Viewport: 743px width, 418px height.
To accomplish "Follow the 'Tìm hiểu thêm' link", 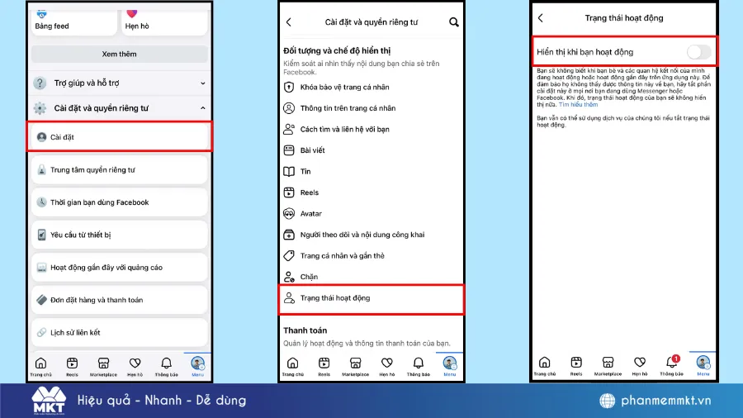I will pos(578,104).
